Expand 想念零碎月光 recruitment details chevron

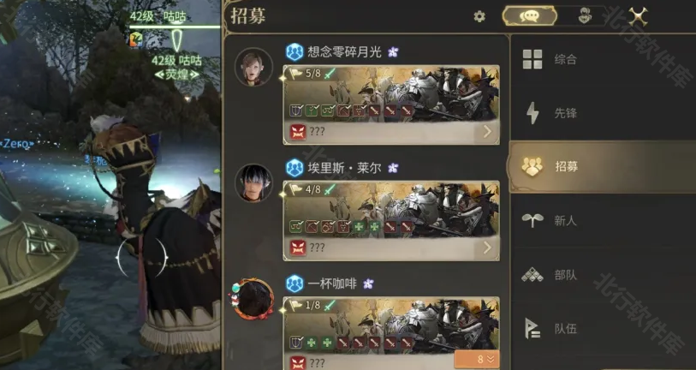coord(487,132)
